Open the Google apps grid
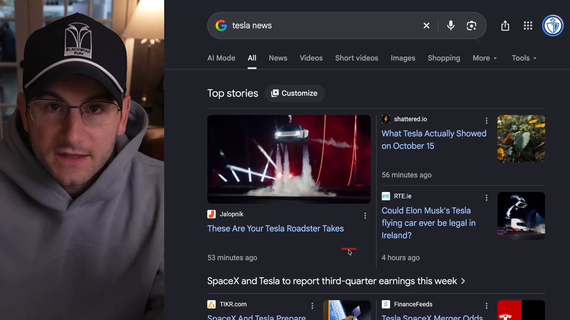This screenshot has height=320, width=570. [528, 26]
